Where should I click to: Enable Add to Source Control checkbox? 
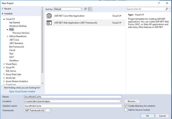[x=126, y=110]
